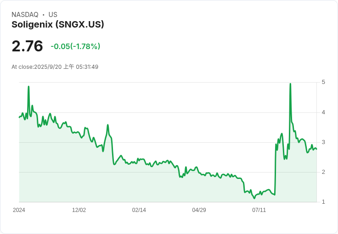Click the early spike peak near 2024
This screenshot has width=338, height=234.
click(x=28, y=87)
